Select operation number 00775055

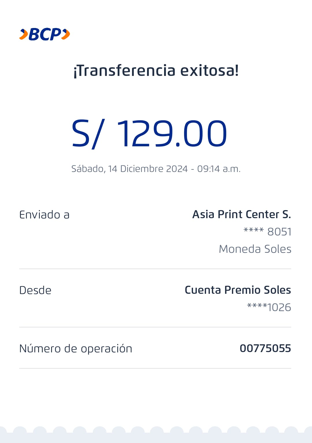(265, 348)
